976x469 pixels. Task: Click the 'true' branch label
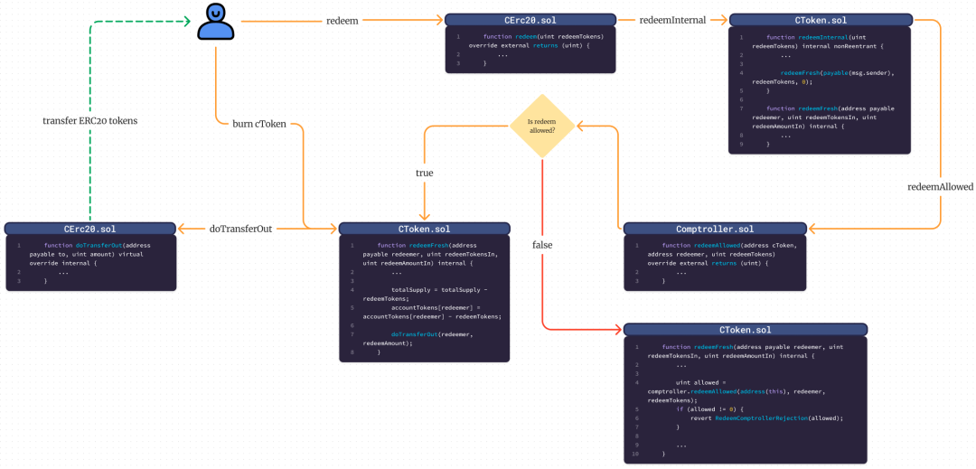point(424,174)
